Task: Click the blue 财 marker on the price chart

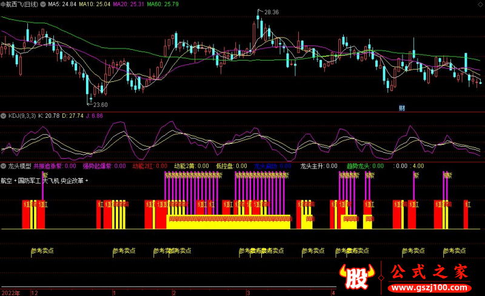Action: [x=401, y=108]
